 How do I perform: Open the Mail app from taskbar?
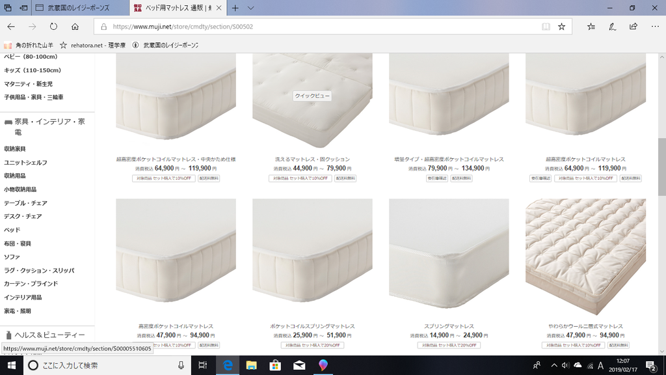[x=299, y=365]
